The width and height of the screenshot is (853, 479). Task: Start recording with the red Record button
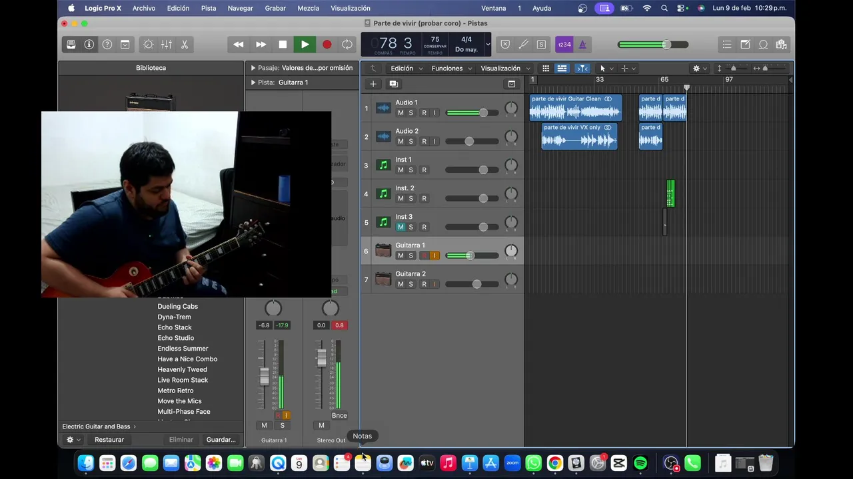pyautogui.click(x=327, y=45)
